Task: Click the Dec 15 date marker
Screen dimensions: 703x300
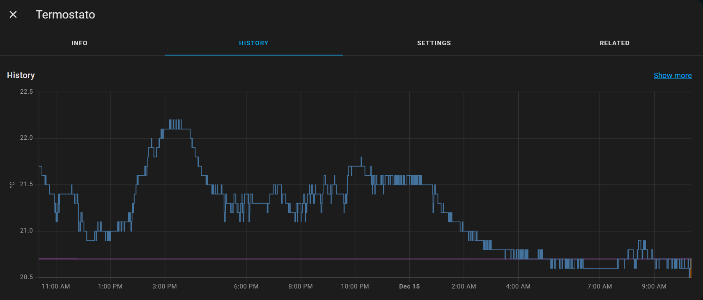Action: coord(409,286)
